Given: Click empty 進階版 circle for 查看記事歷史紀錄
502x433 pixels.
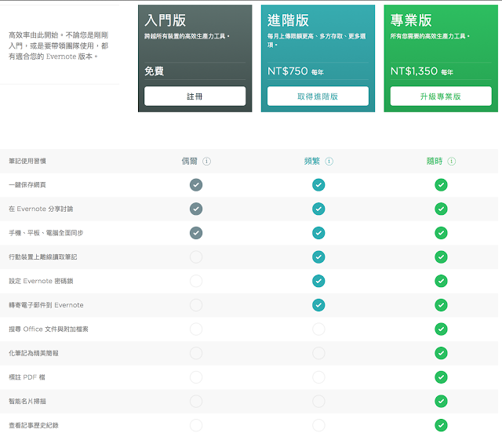Looking at the screenshot, I should pos(318,425).
